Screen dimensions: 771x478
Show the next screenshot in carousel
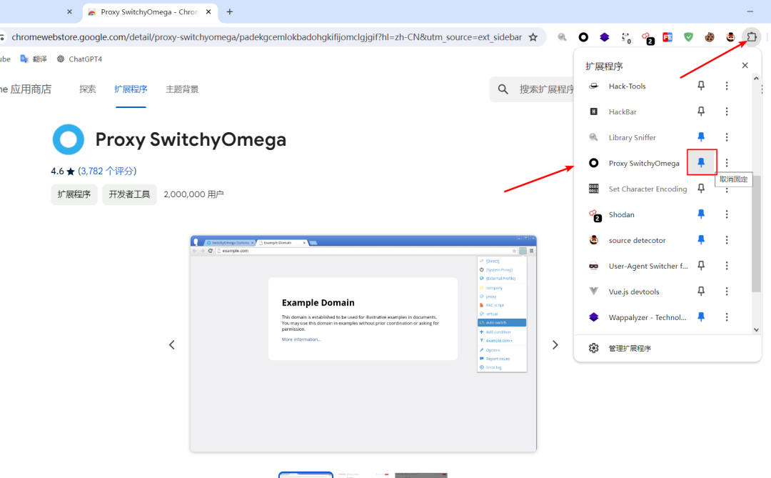555,344
